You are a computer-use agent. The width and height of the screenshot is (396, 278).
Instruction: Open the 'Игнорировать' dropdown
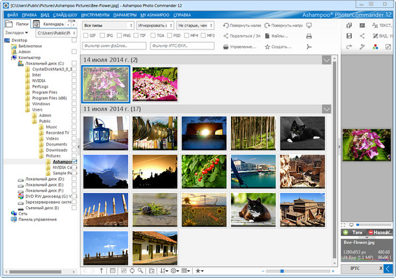tap(154, 25)
